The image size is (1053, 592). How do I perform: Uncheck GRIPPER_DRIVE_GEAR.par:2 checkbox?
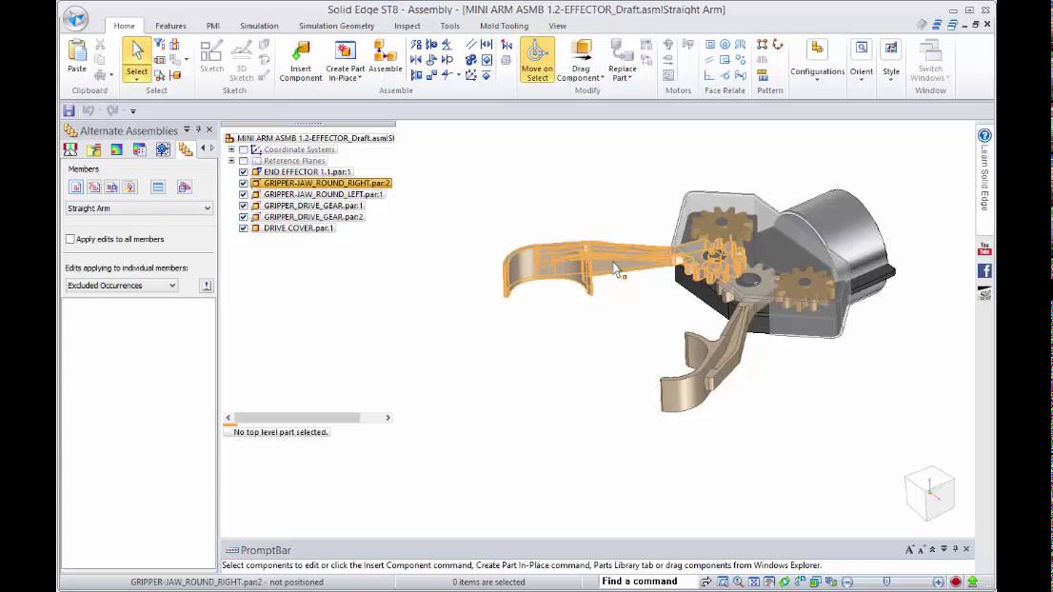243,217
